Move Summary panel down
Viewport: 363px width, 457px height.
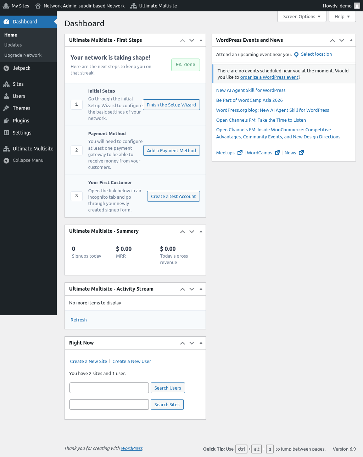[x=192, y=231]
